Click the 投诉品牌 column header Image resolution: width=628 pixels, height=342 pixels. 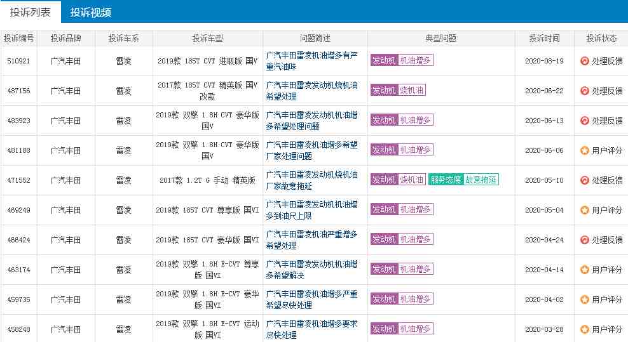[65, 39]
